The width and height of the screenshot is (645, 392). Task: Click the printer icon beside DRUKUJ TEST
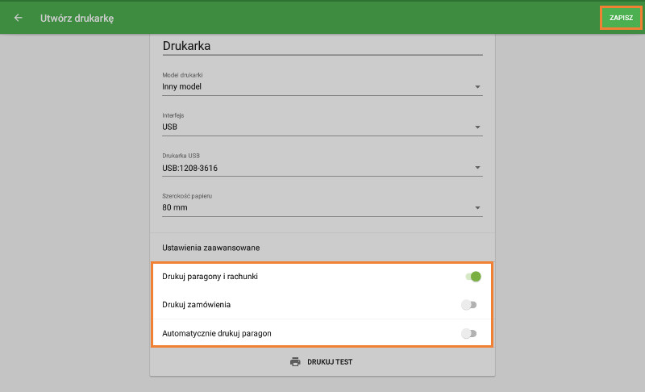pyautogui.click(x=295, y=362)
